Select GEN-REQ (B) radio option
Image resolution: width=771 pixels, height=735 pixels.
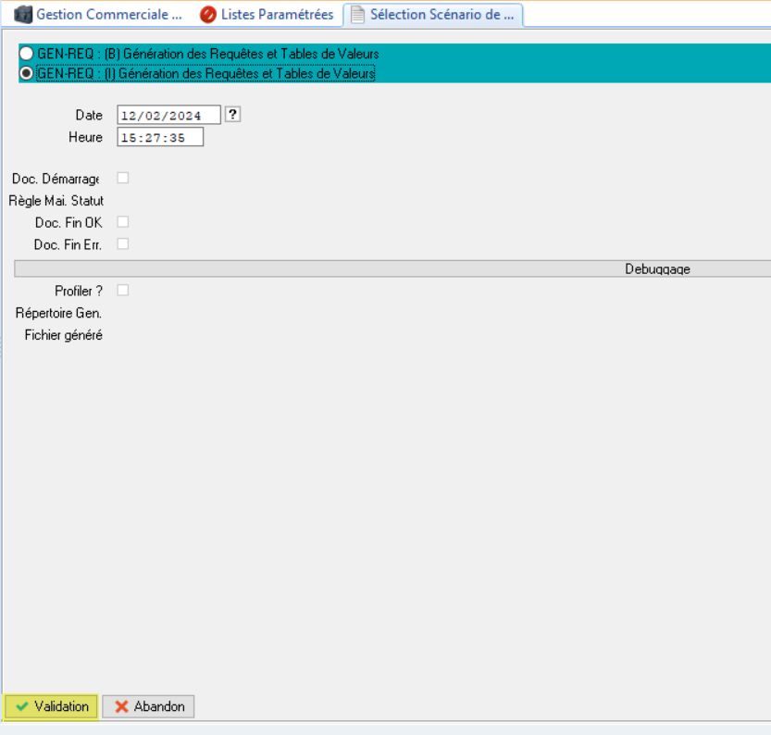27,55
